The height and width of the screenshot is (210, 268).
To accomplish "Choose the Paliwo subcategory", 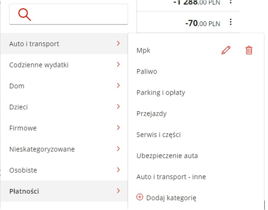I will (147, 71).
